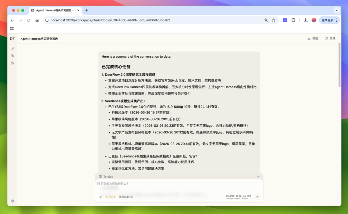Open the doubao-seed-2.0-pro model selector

click(x=238, y=197)
